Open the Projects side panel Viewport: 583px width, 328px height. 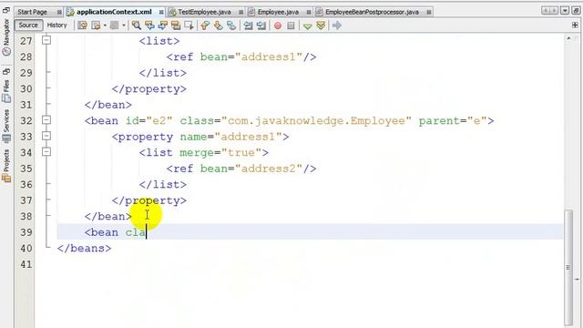(6, 166)
